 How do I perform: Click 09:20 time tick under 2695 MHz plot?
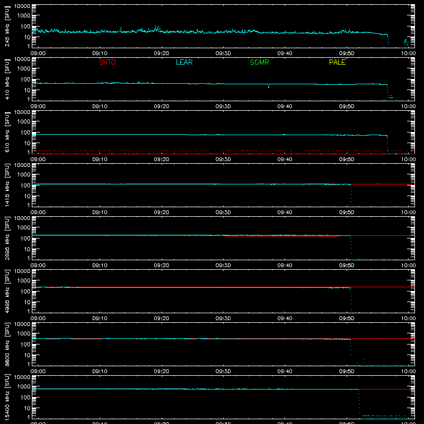tap(162, 266)
